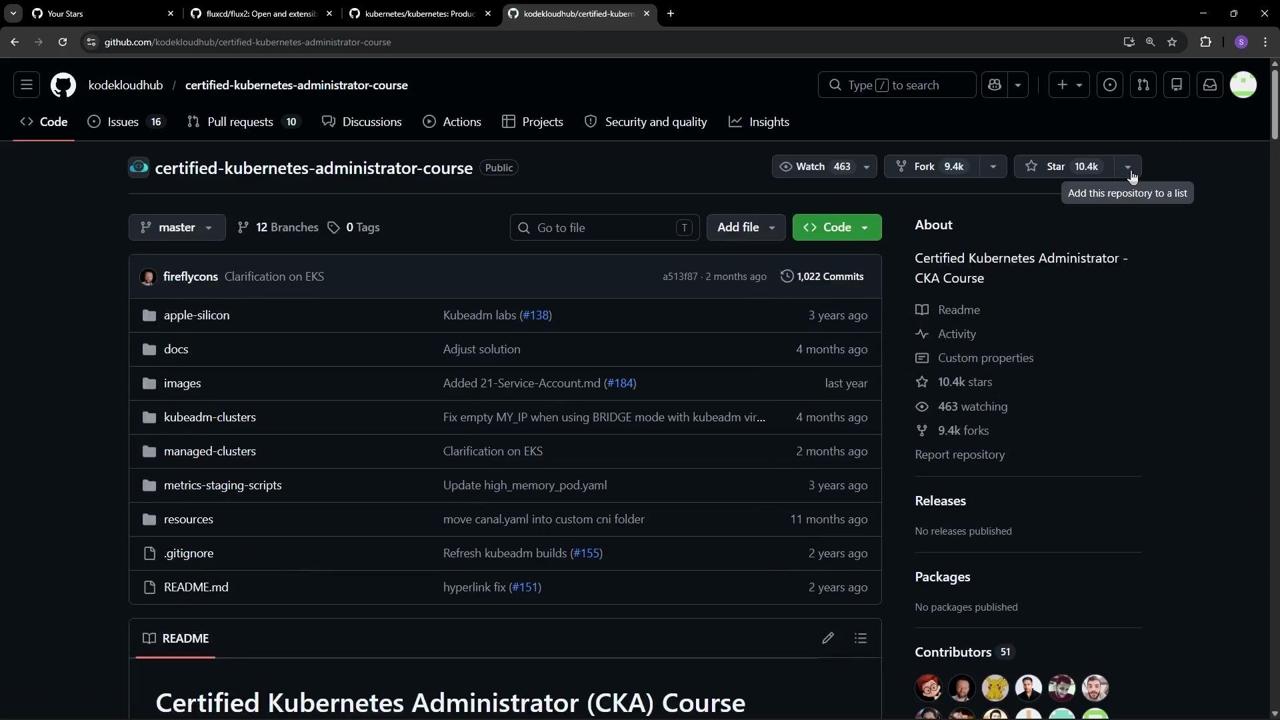
Task: View the 1,022 Commits history
Action: (x=823, y=277)
